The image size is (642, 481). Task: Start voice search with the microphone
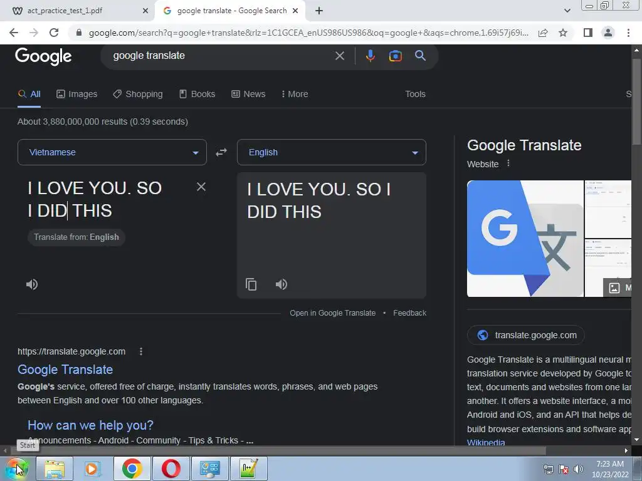coord(370,56)
